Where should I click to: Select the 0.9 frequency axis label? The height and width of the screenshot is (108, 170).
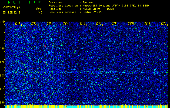pyautogui.click(x=2, y=62)
